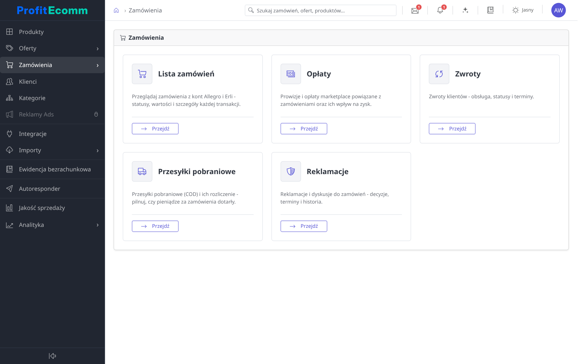
Task: Open Klienci in the sidebar
Action: pyautogui.click(x=52, y=82)
